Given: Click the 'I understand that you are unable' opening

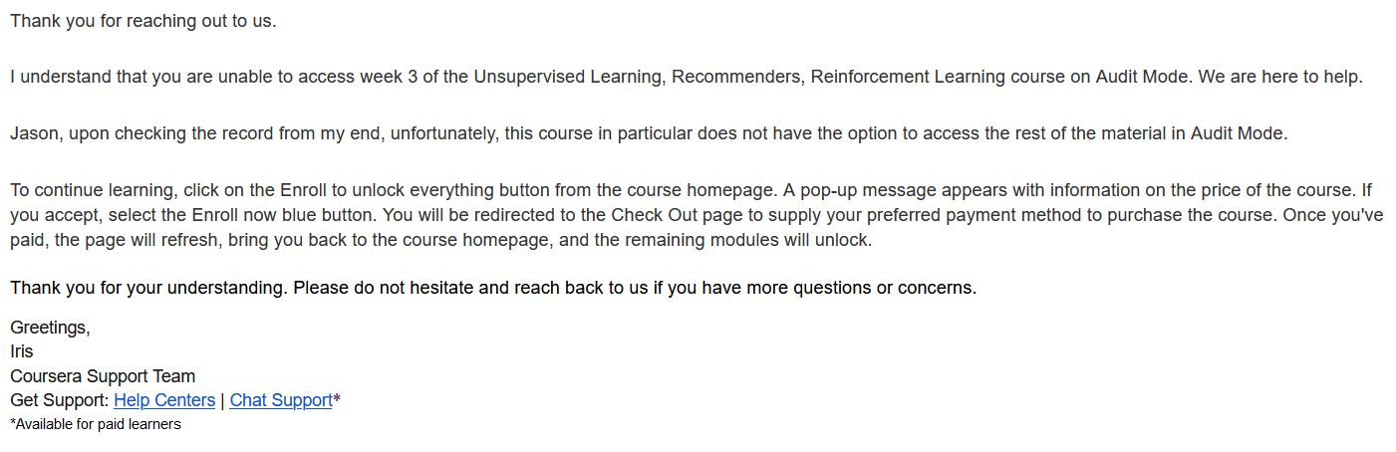Looking at the screenshot, I should click(130, 77).
